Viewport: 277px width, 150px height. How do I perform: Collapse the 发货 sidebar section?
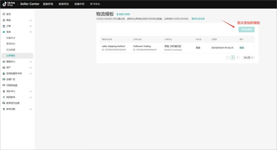tap(30, 32)
